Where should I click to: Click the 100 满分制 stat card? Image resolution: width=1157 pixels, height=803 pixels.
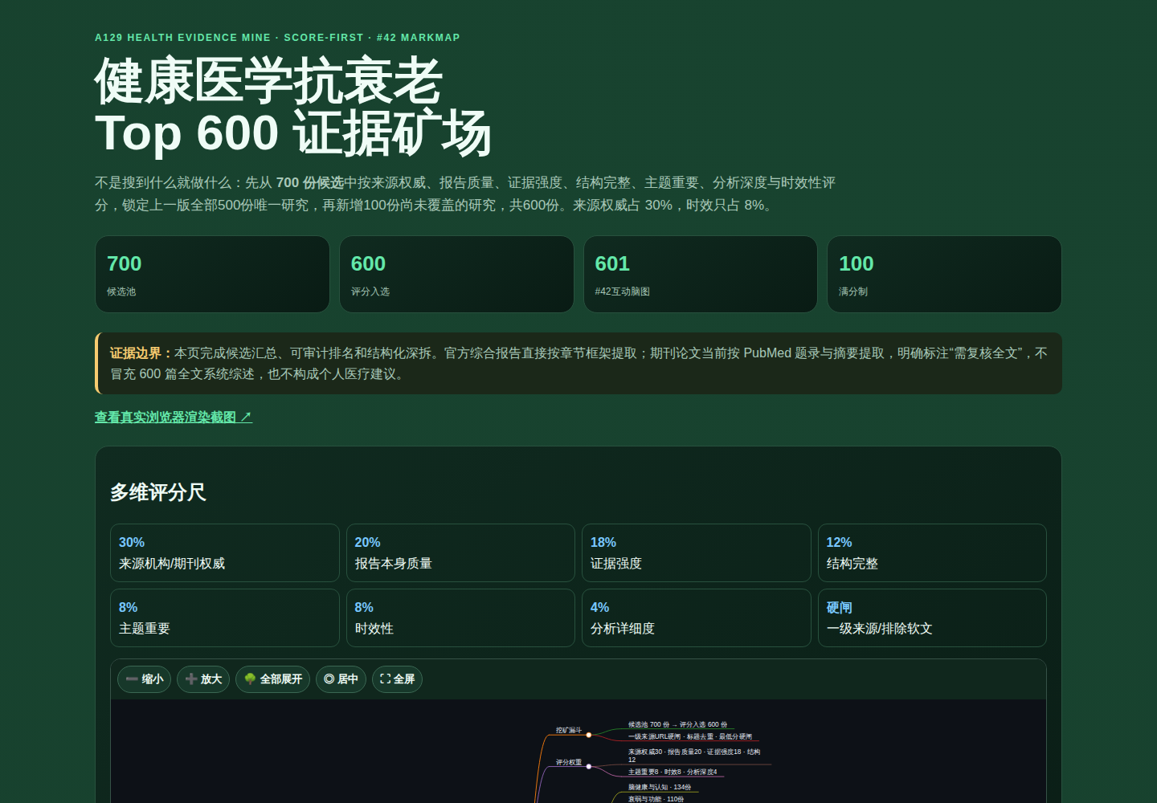944,274
